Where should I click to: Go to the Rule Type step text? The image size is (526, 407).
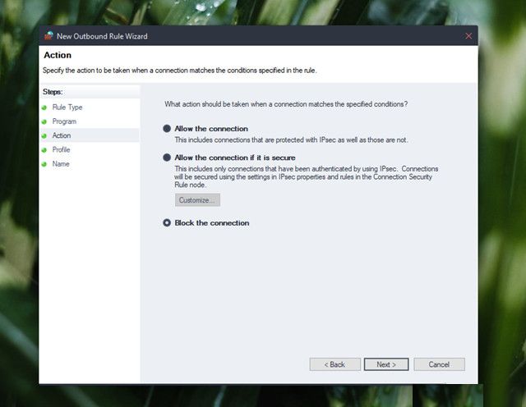coord(67,107)
